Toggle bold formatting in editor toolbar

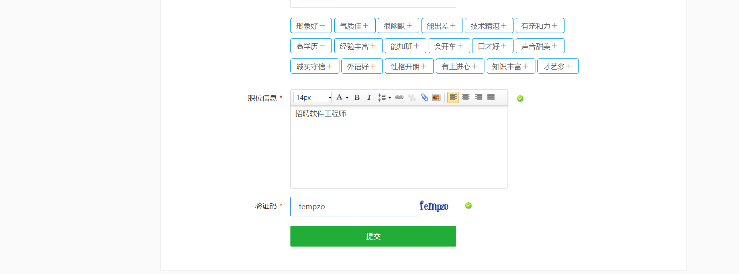357,97
